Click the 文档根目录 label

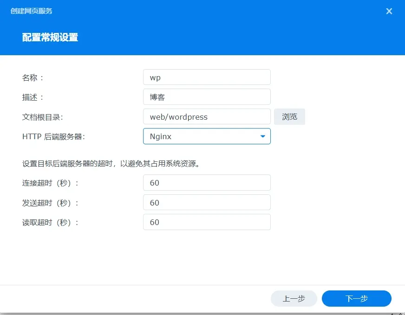42,117
